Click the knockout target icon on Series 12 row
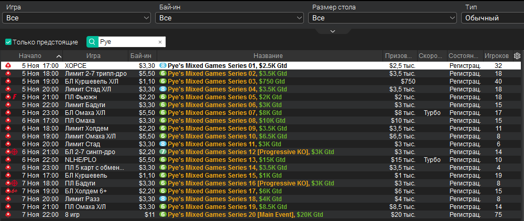Image resolution: width=524 pixels, height=221 pixels. (x=13, y=152)
